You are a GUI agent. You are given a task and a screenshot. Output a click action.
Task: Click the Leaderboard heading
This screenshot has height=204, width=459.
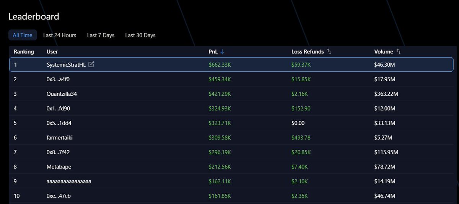pos(34,16)
